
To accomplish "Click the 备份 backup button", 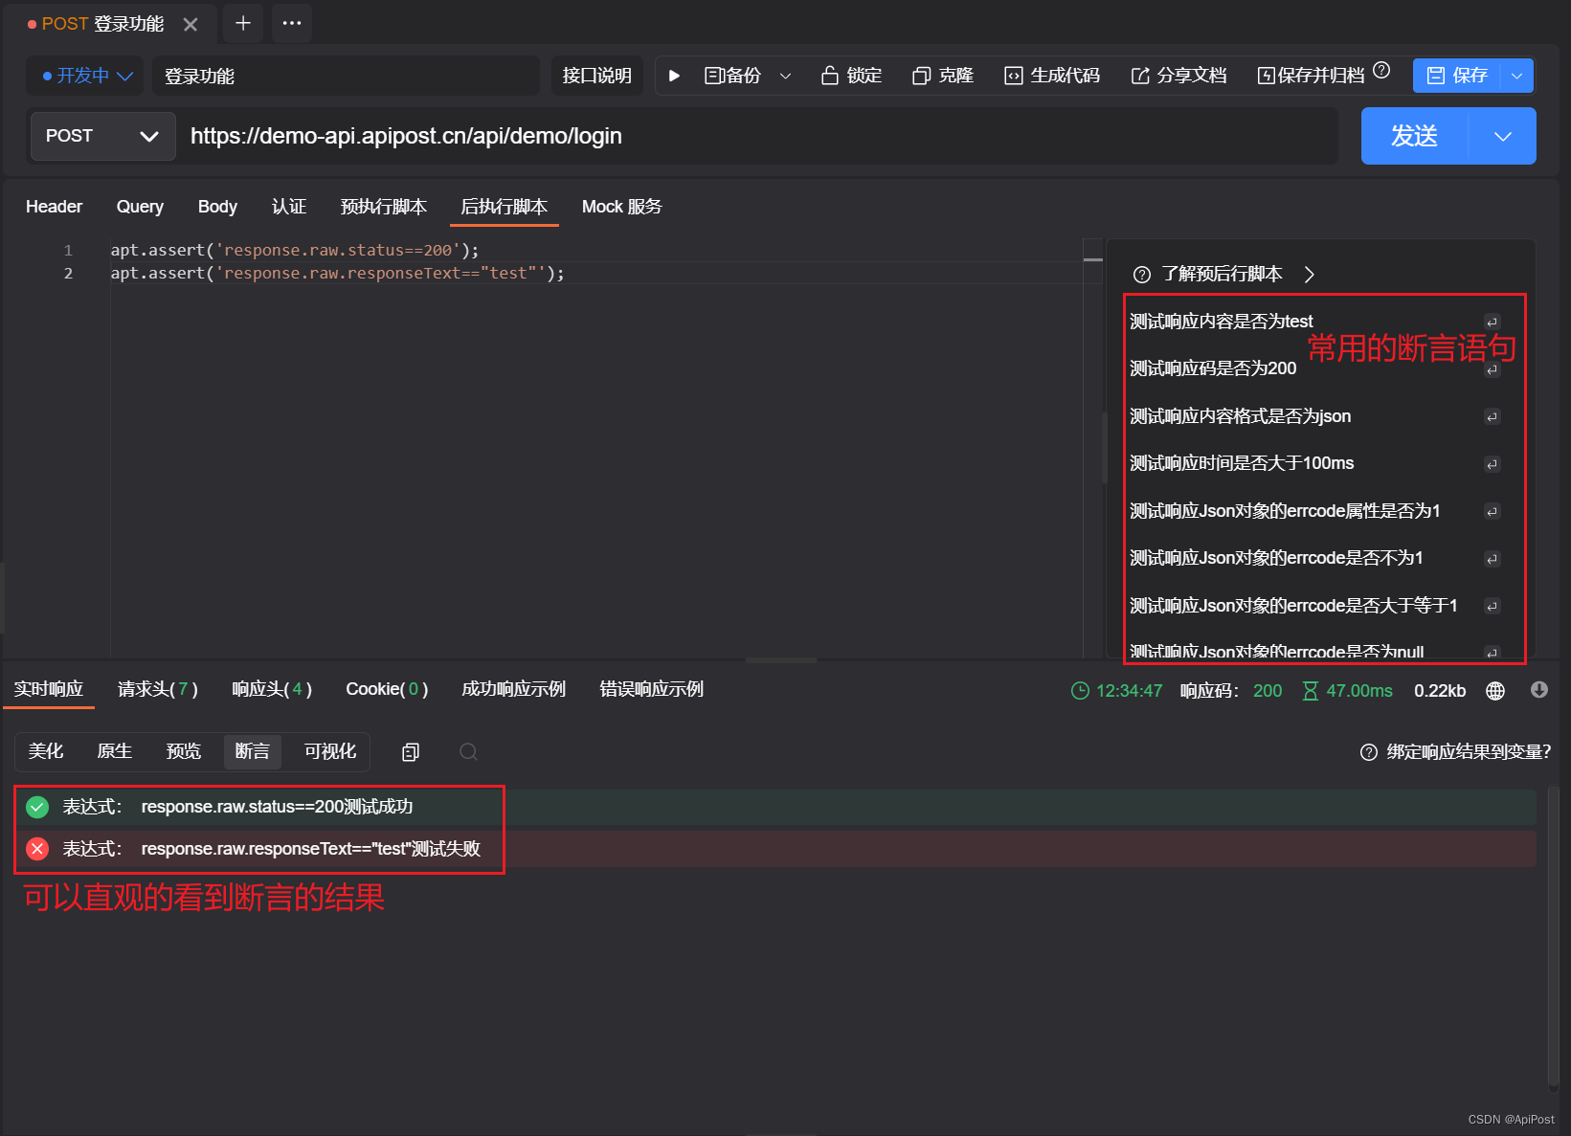I will [733, 76].
